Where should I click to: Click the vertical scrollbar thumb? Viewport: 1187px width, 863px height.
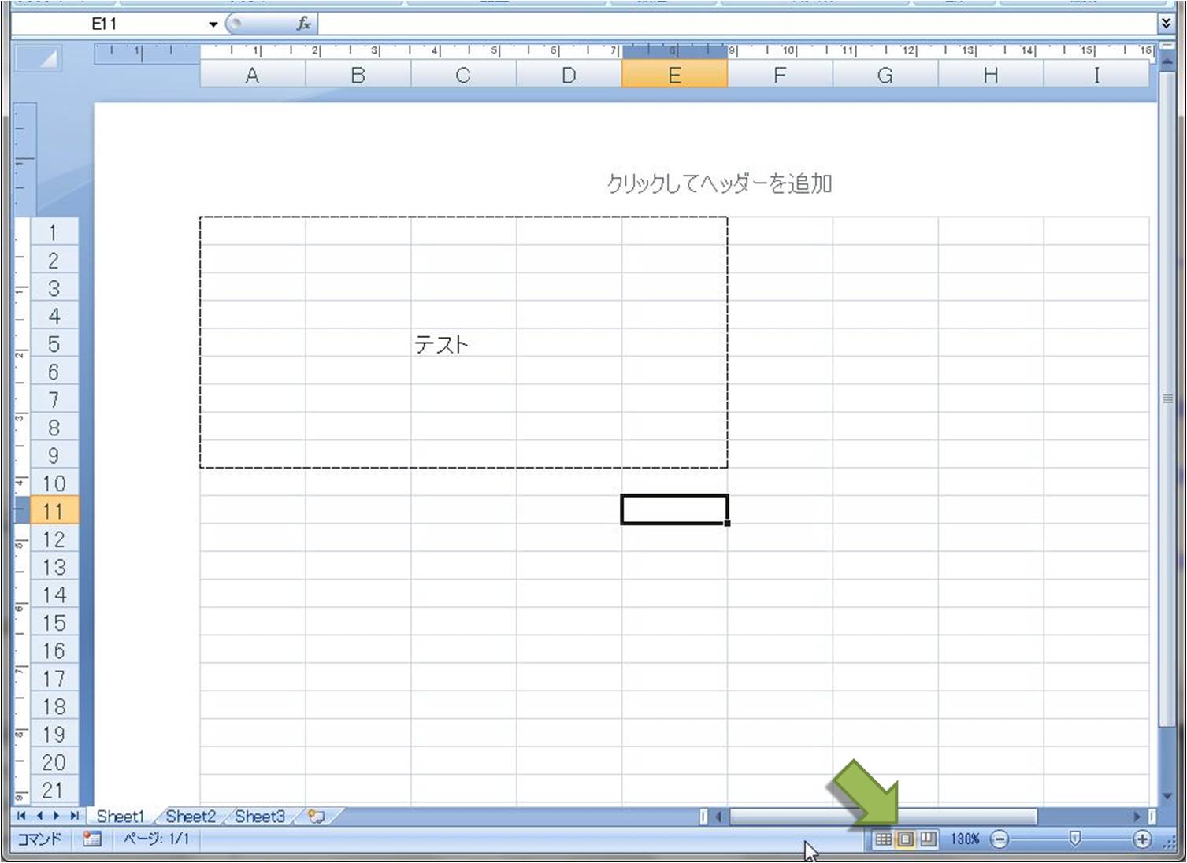pyautogui.click(x=1167, y=398)
